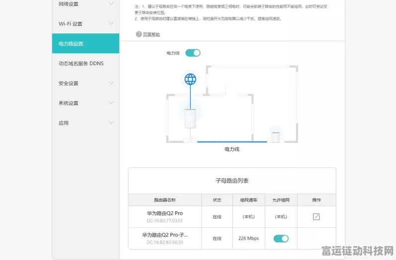Click the globe internet icon in diagram
The image size is (396, 260).
pyautogui.click(x=190, y=79)
